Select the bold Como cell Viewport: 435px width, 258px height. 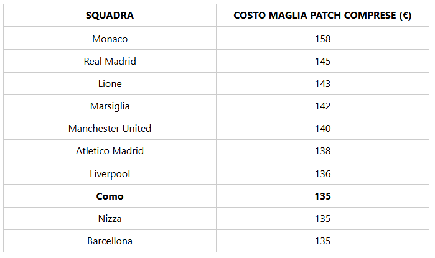click(x=110, y=196)
